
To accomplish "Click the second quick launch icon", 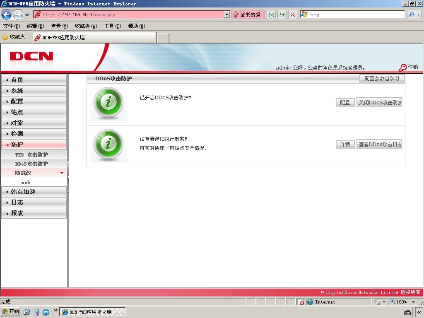I will (x=36, y=312).
